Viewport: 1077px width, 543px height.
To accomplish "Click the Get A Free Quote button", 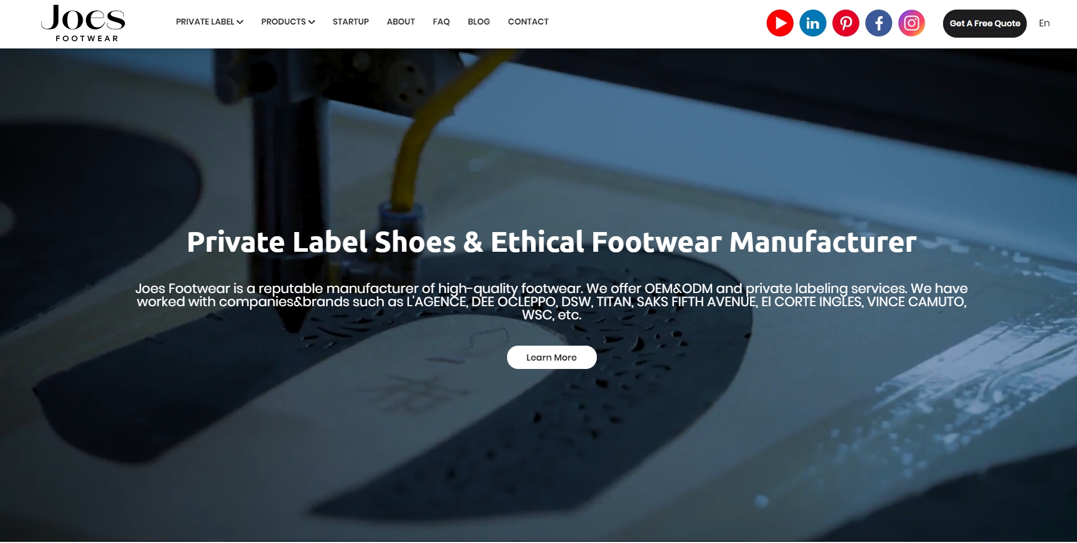I will pos(984,23).
